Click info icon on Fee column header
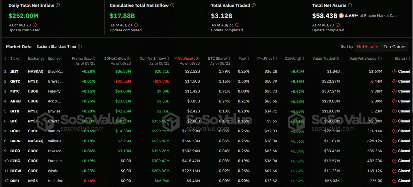This screenshot has width=413, height=187. click(x=247, y=59)
